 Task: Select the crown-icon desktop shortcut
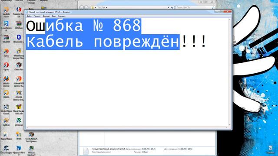(x=6, y=122)
